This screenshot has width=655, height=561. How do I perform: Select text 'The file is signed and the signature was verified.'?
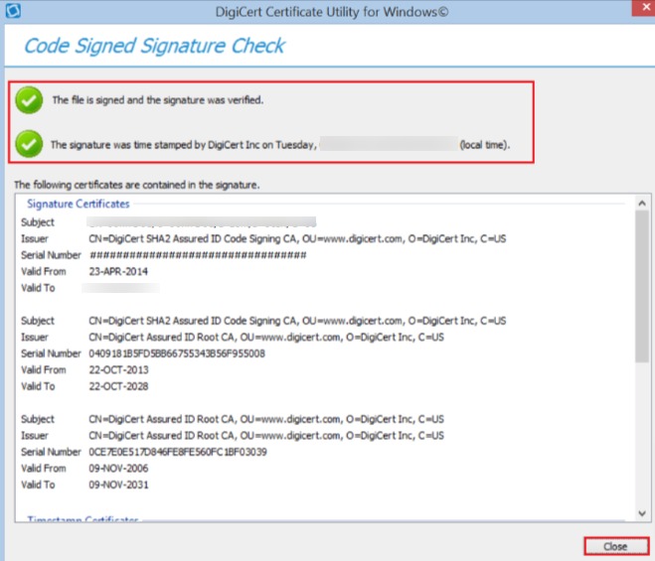click(x=158, y=100)
